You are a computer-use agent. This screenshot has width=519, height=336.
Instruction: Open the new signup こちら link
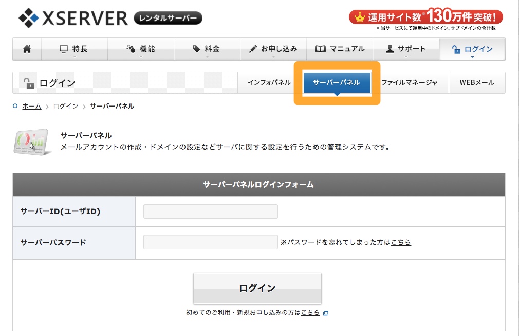click(x=310, y=312)
